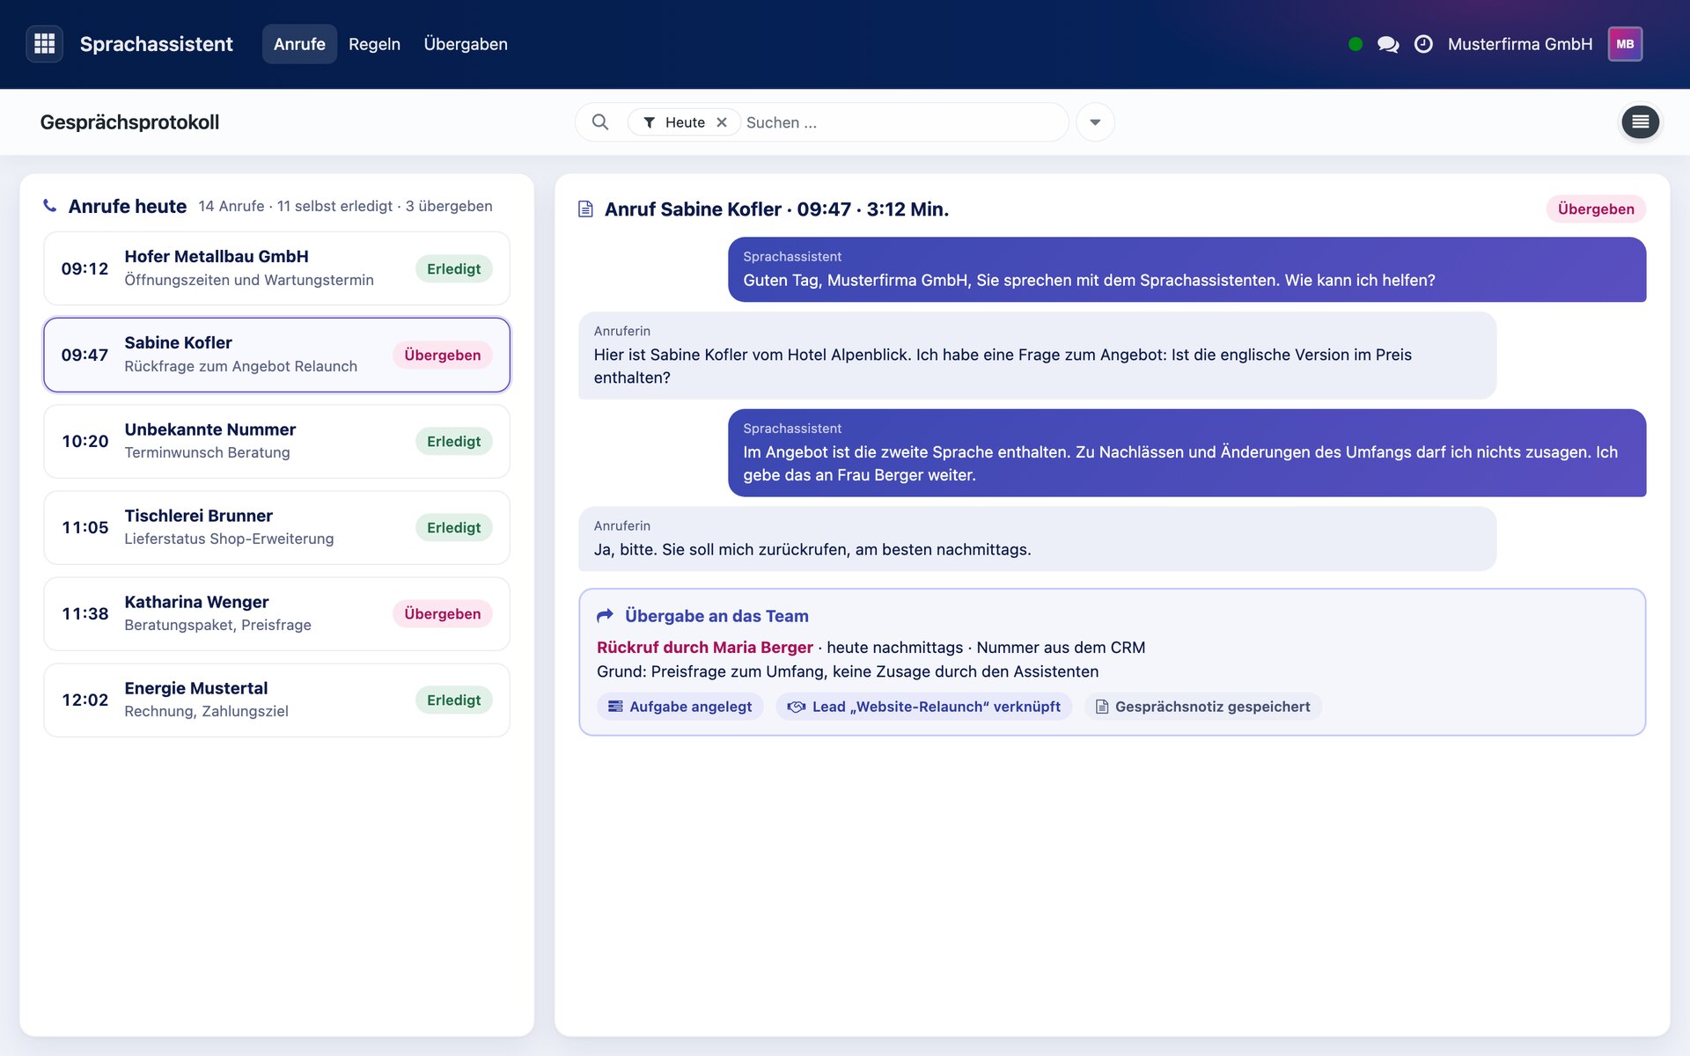
Task: Click into the Suchen search field
Action: click(x=902, y=122)
